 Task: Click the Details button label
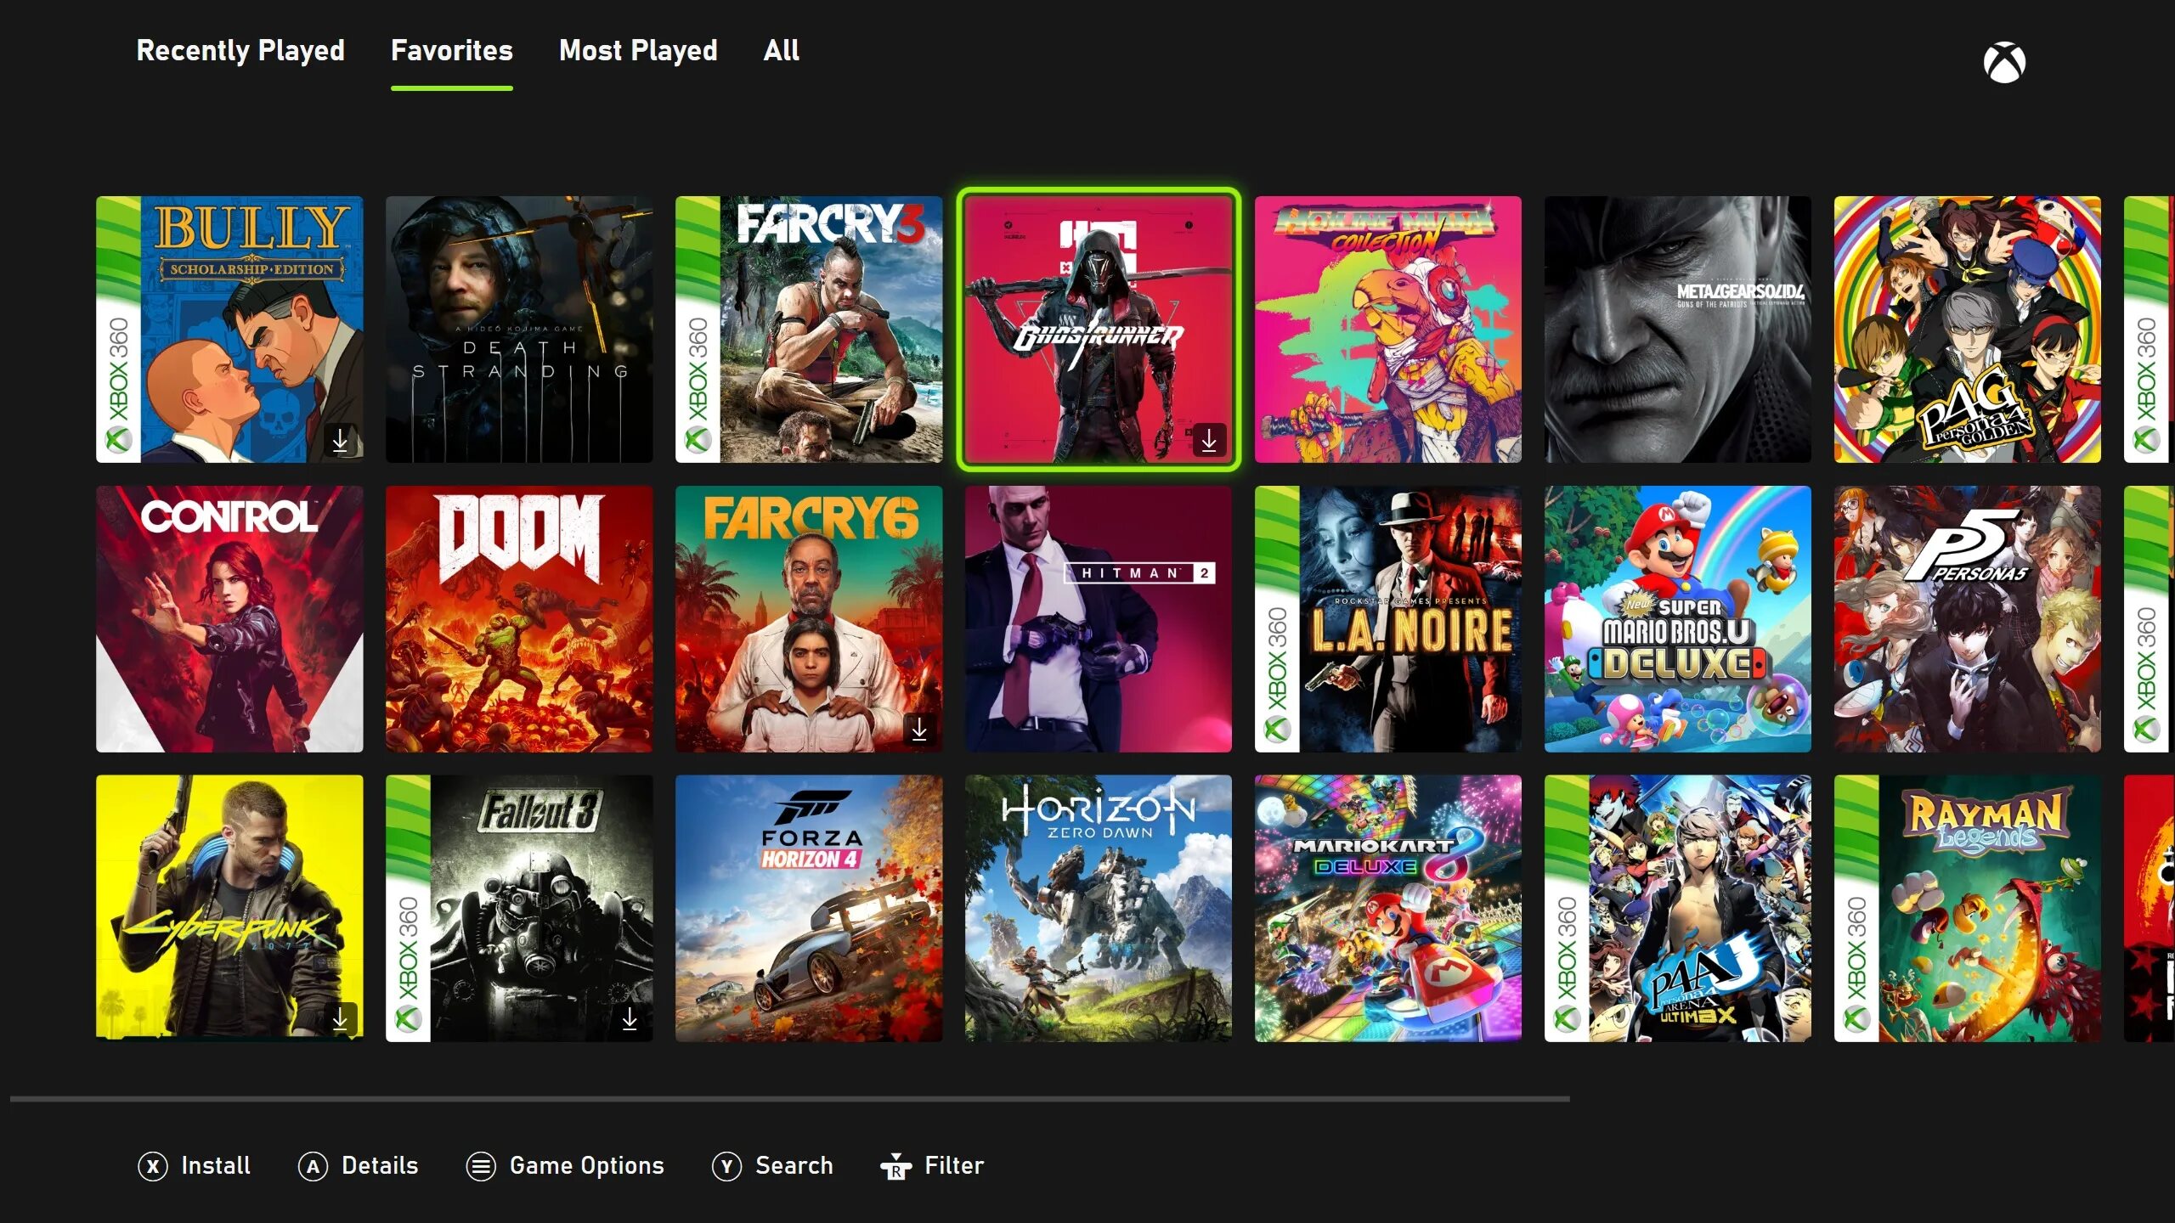[379, 1166]
